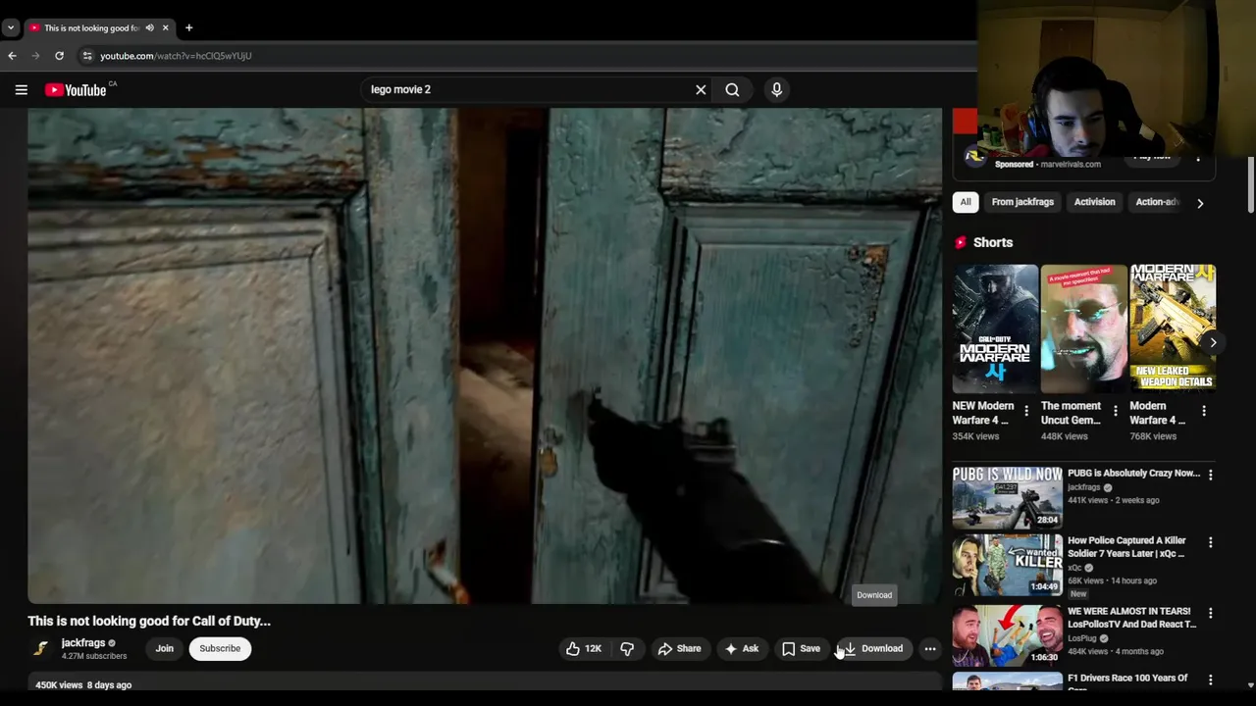Close the current YouTube tab
This screenshot has width=1256, height=706.
tap(165, 27)
